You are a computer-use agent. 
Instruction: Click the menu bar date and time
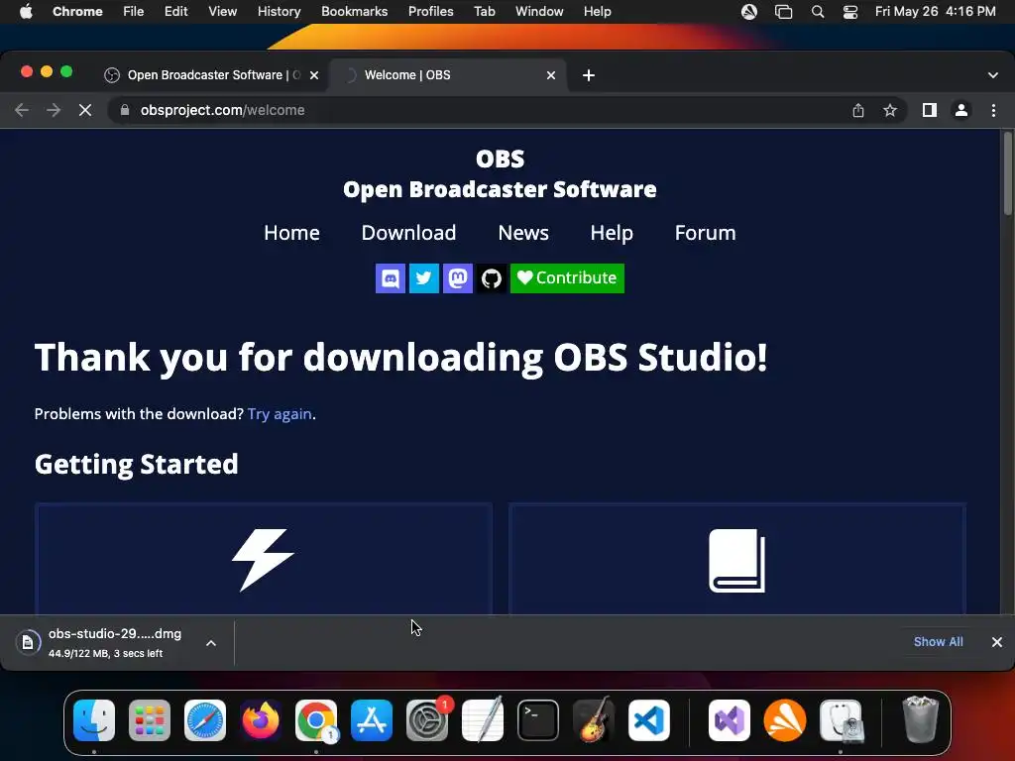[935, 11]
